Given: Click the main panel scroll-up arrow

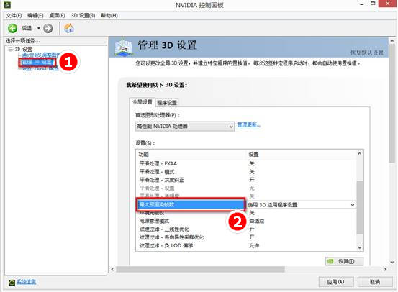Looking at the screenshot, I should [392, 40].
